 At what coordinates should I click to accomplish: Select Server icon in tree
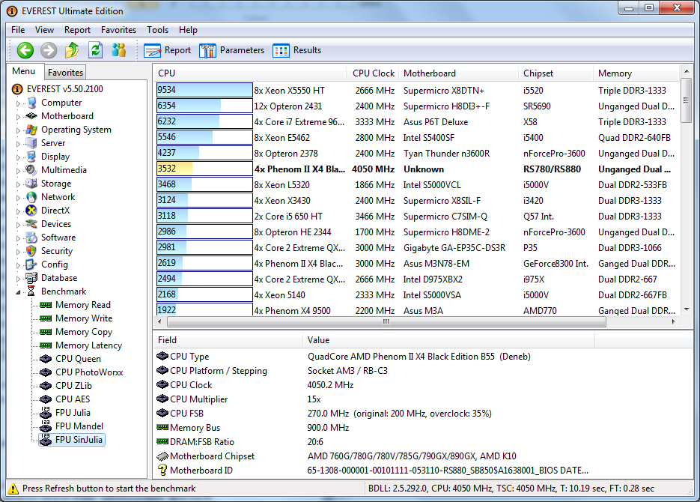[31, 143]
